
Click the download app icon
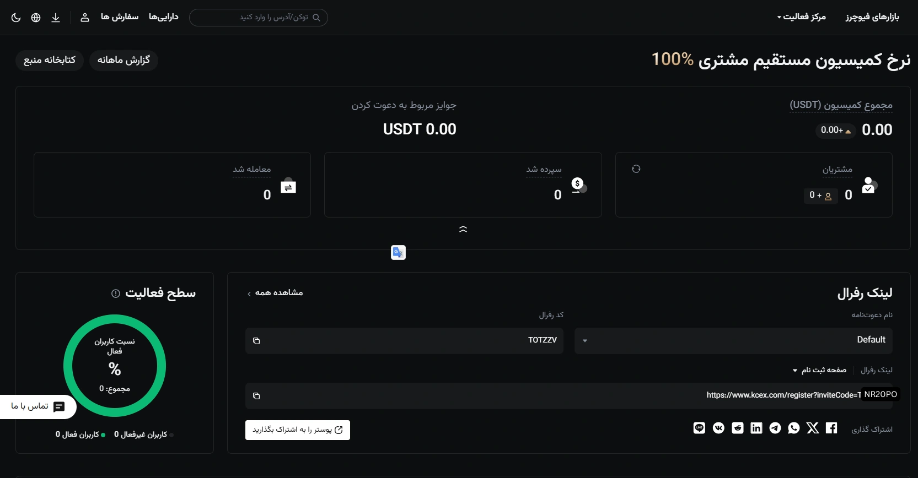56,18
